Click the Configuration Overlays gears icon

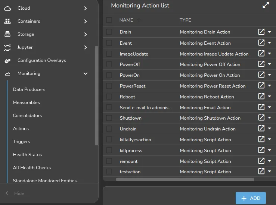7,61
